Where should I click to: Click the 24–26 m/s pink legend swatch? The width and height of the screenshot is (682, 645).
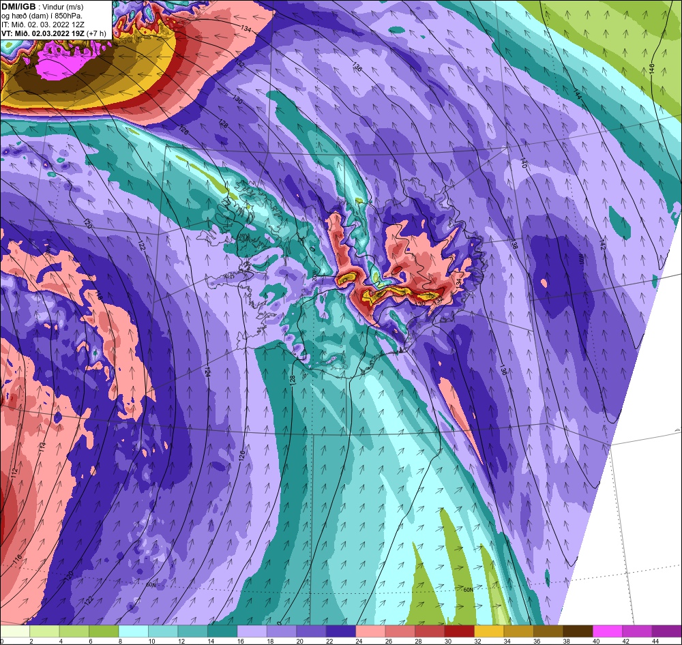point(370,631)
